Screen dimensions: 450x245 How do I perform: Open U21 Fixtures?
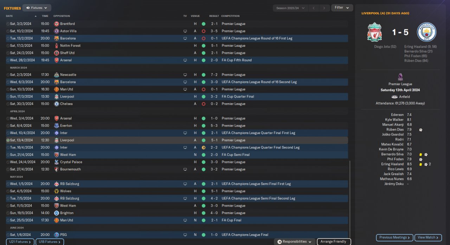click(x=20, y=242)
